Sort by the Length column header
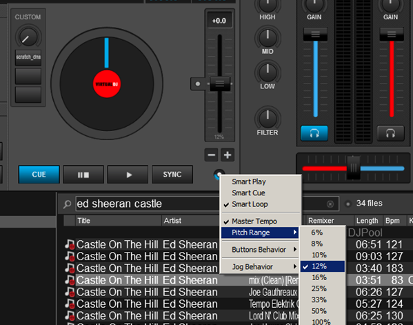413x325 pixels. (367, 221)
